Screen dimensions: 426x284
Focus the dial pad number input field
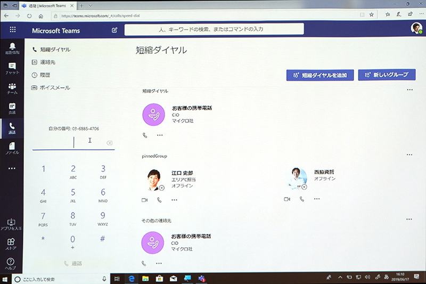(x=73, y=142)
